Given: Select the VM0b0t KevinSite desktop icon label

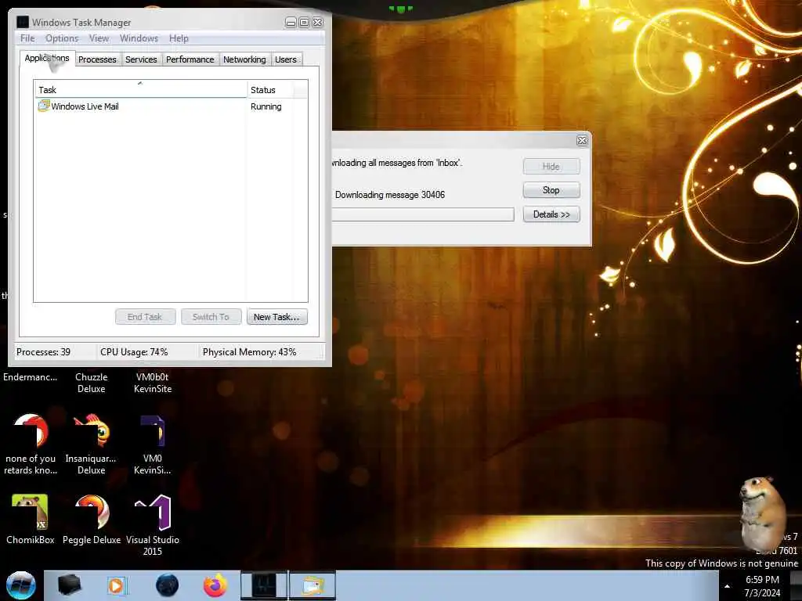Looking at the screenshot, I should (153, 383).
